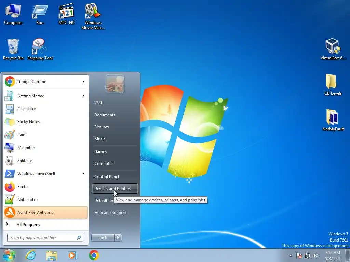Select the VirtualBox installer desktop icon
Image resolution: width=350 pixels, height=262 pixels.
click(333, 49)
